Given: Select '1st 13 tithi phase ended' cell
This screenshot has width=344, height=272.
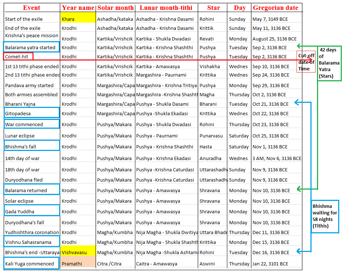Looking at the screenshot, I should click(32, 66).
